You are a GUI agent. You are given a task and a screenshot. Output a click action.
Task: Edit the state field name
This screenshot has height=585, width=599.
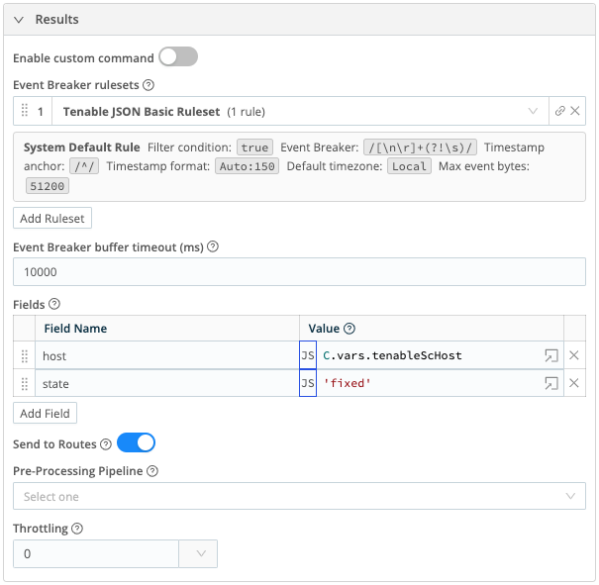click(167, 383)
